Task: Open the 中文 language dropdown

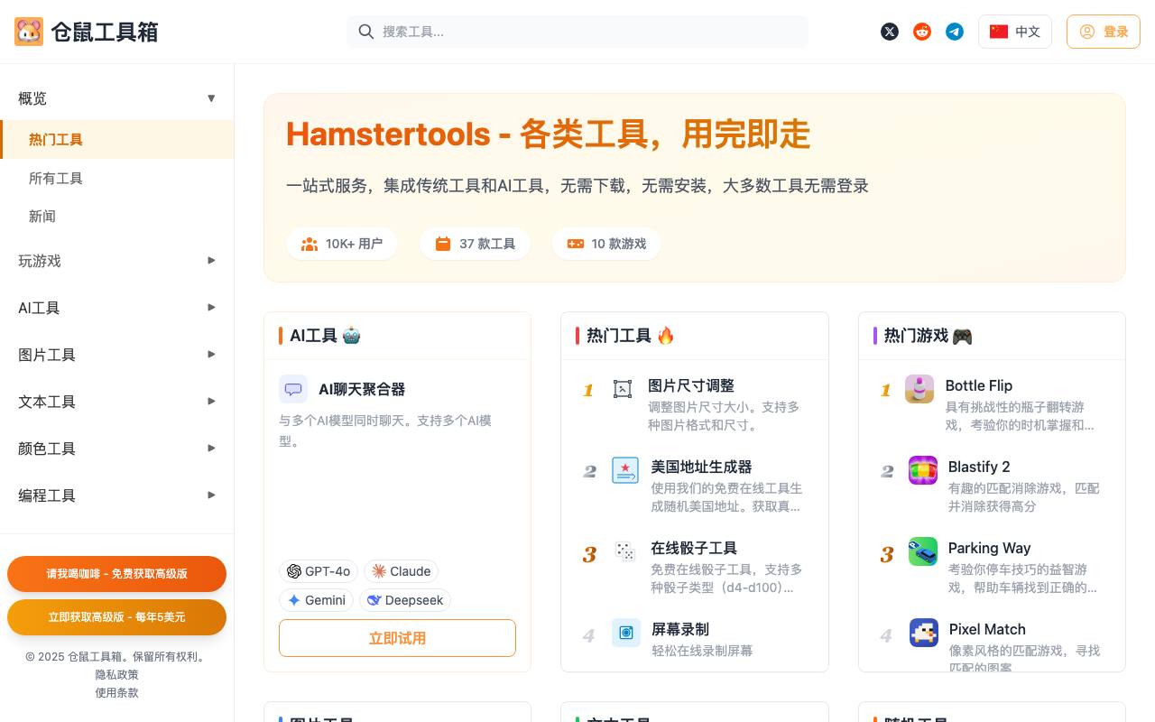Action: [1015, 32]
